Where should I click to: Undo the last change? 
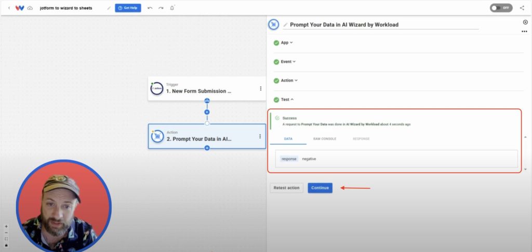[150, 8]
